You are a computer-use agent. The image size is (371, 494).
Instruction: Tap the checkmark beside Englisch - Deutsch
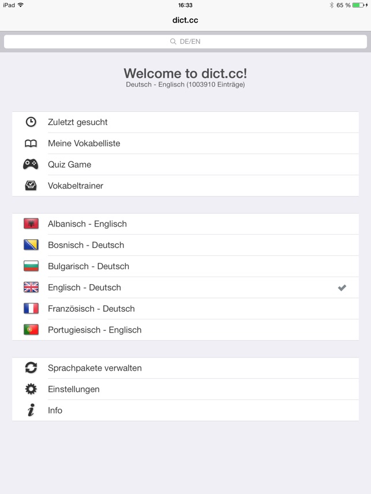click(x=342, y=288)
